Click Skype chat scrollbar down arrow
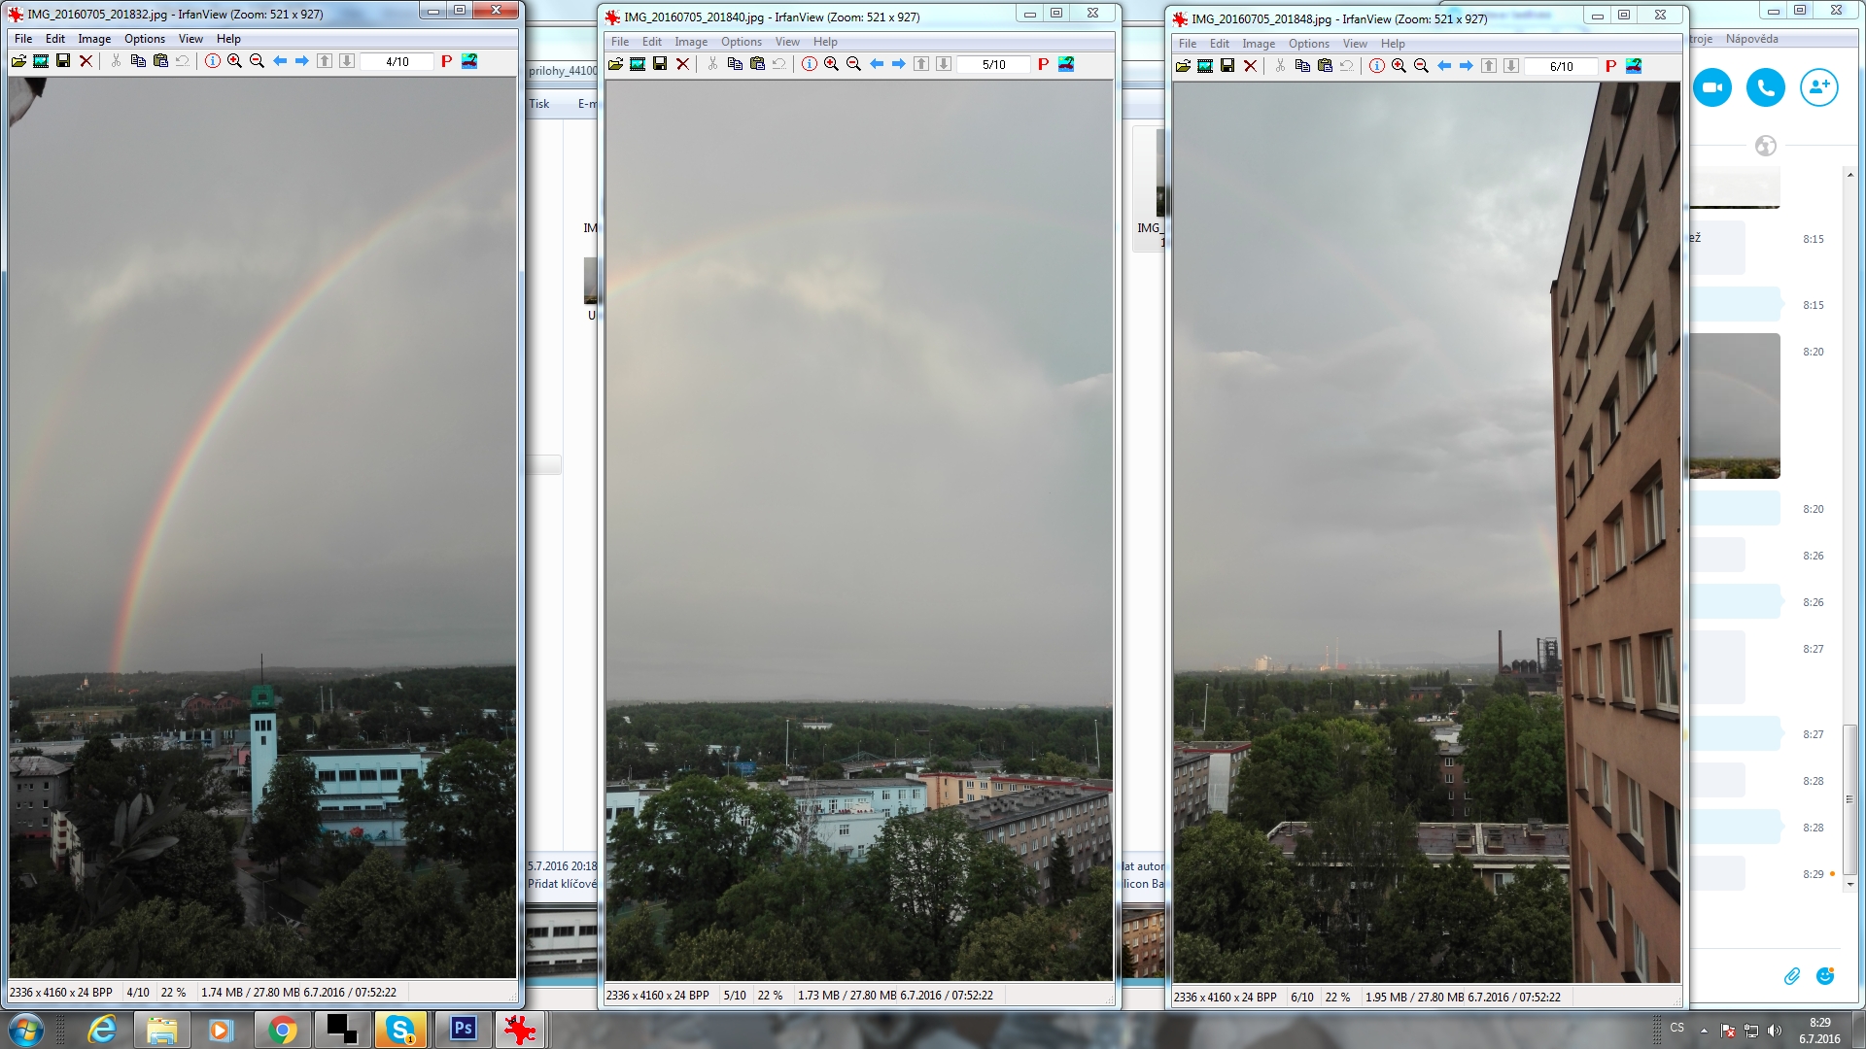This screenshot has height=1049, width=1866. pos(1849,884)
